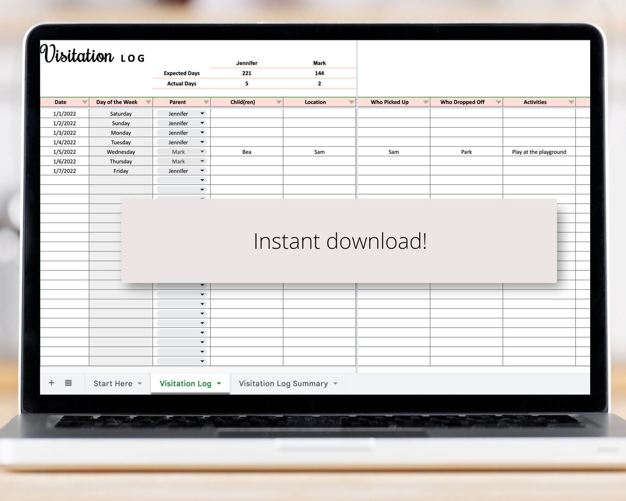The height and width of the screenshot is (501, 626).
Task: Select the Bea cell in Child(ren) column
Action: [x=247, y=152]
